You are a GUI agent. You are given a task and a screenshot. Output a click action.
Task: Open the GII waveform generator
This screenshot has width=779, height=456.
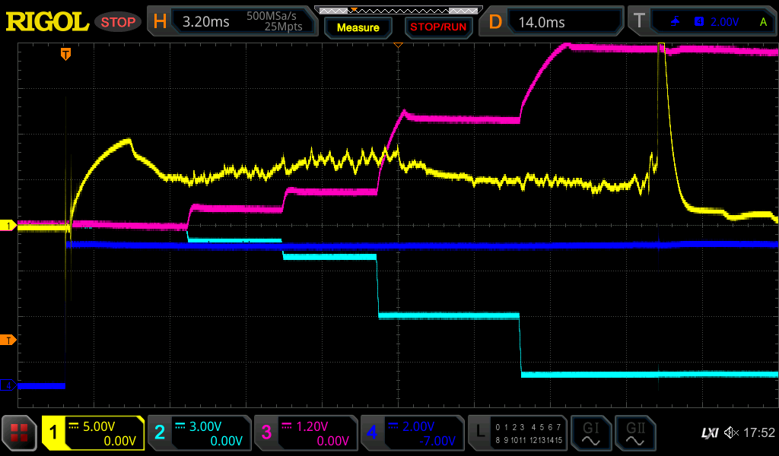(634, 433)
